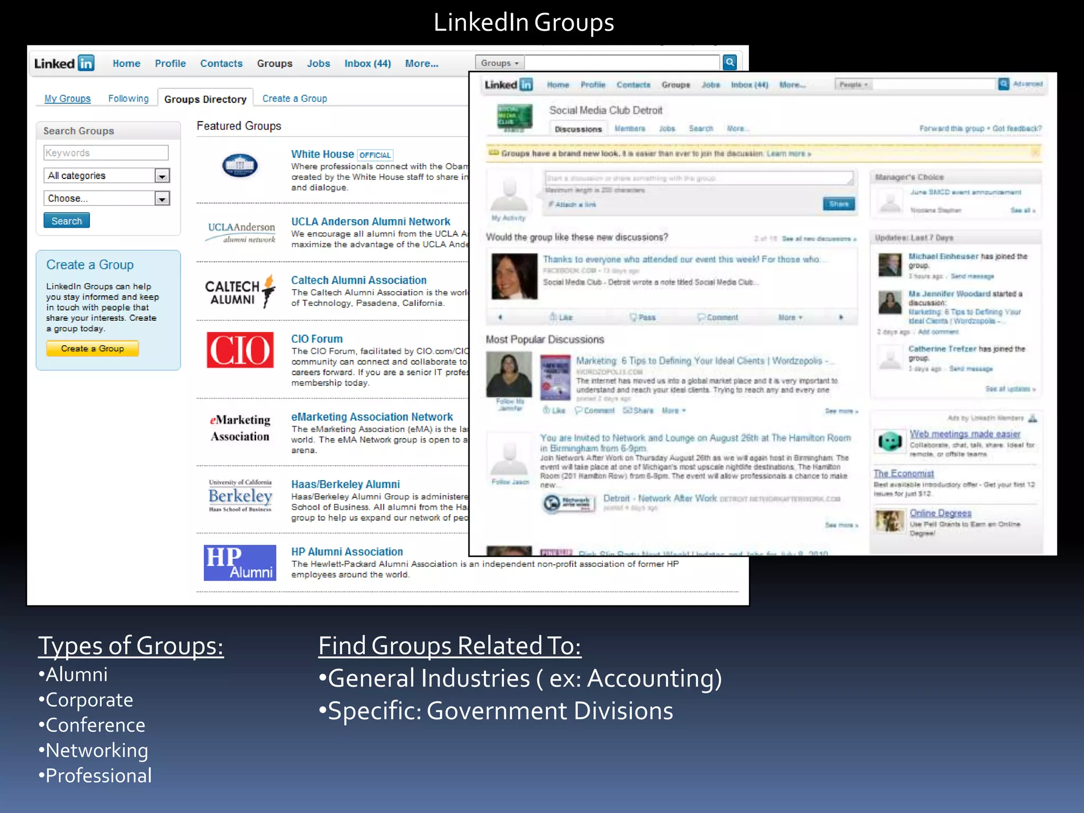This screenshot has height=813, width=1084.
Task: Click the CIO Forum red logo
Action: point(240,350)
